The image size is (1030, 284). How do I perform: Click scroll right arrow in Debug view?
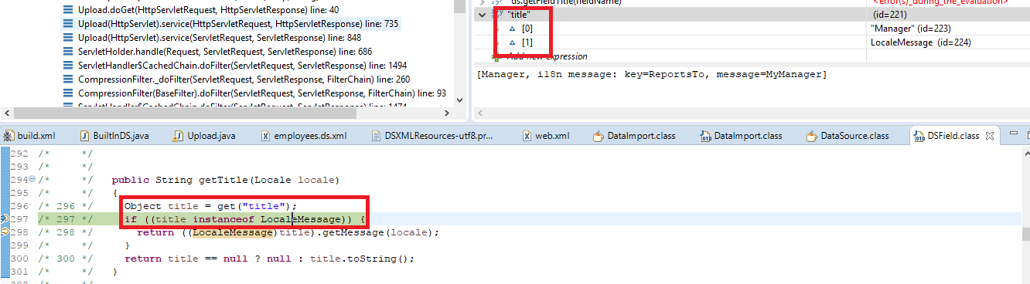click(x=446, y=114)
